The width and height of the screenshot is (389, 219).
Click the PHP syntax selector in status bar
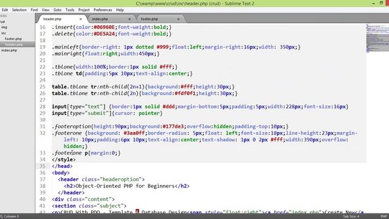(384, 217)
